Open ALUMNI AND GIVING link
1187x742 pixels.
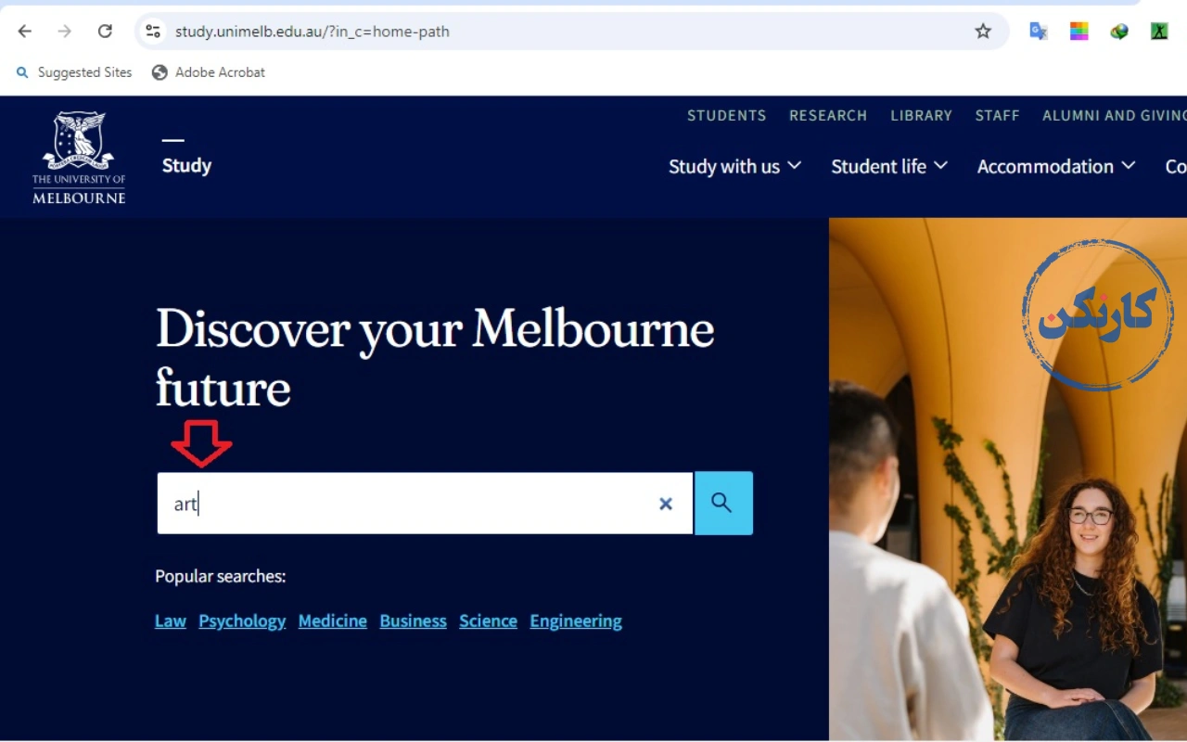tap(1114, 116)
